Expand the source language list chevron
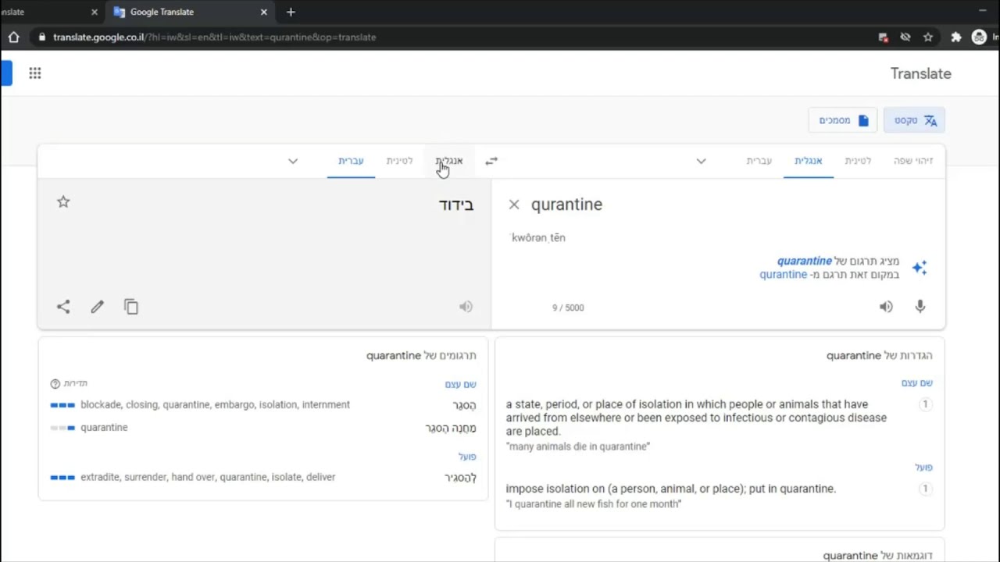Screen dimensions: 1000x562 click(x=701, y=161)
